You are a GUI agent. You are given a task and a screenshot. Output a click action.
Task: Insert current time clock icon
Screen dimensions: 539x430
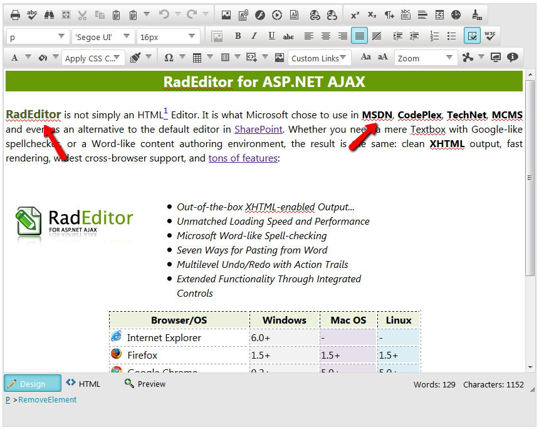click(x=456, y=15)
